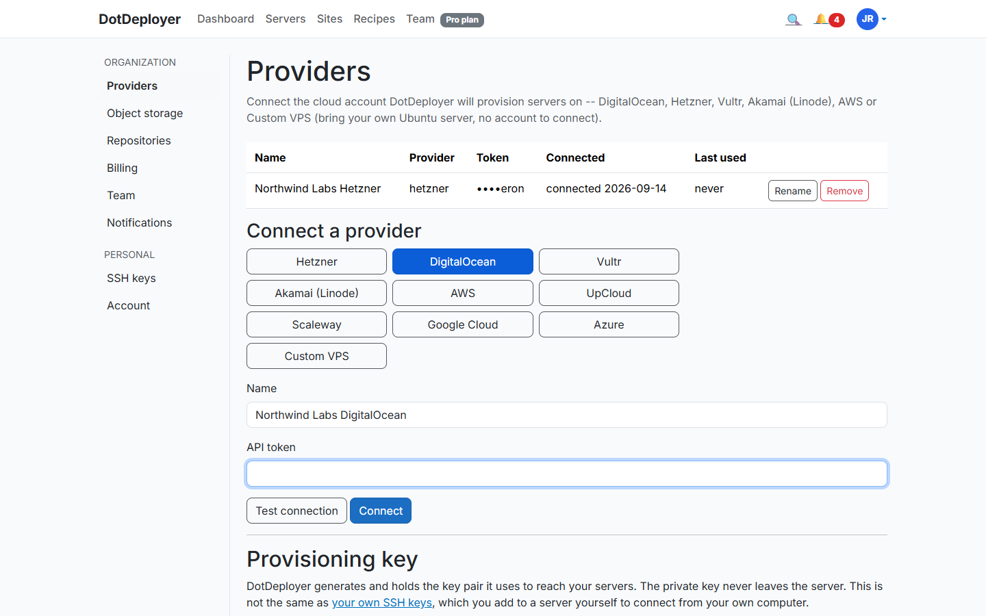Viewport: 986px width, 616px height.
Task: Choose the AWS provider option
Action: [x=463, y=293]
